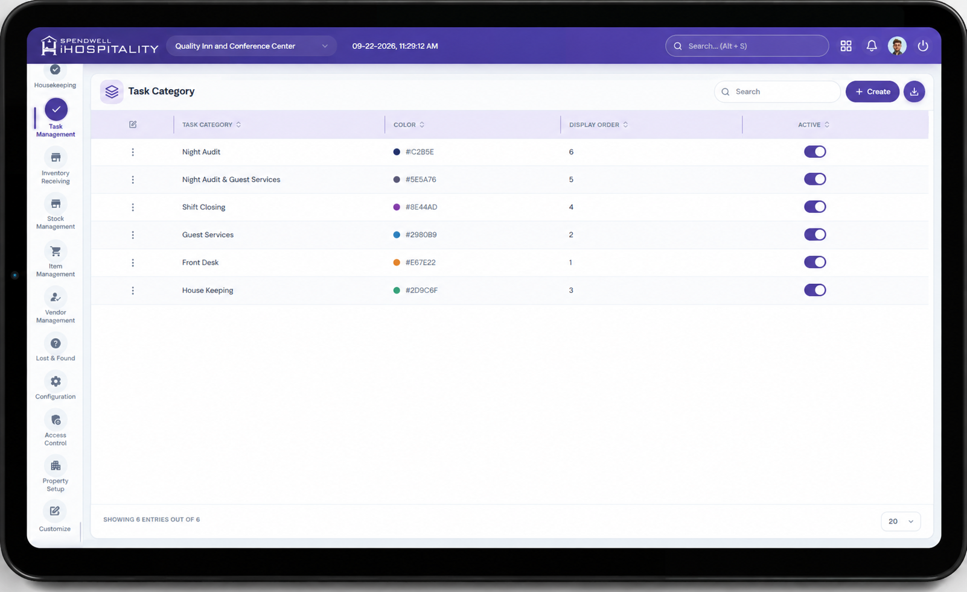Click the Spendwell iHospitality logo
The image size is (967, 592).
(100, 46)
